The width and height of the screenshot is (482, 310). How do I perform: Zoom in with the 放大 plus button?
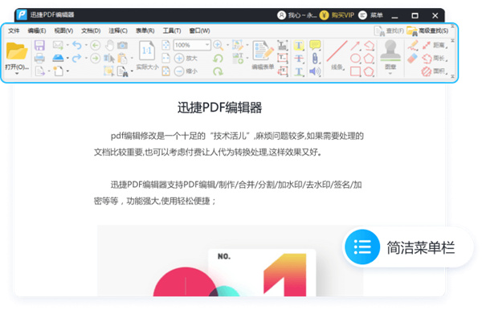click(186, 58)
